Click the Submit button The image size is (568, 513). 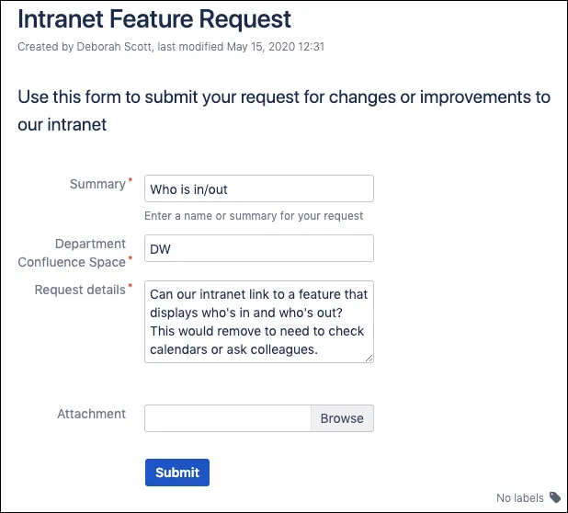[177, 473]
